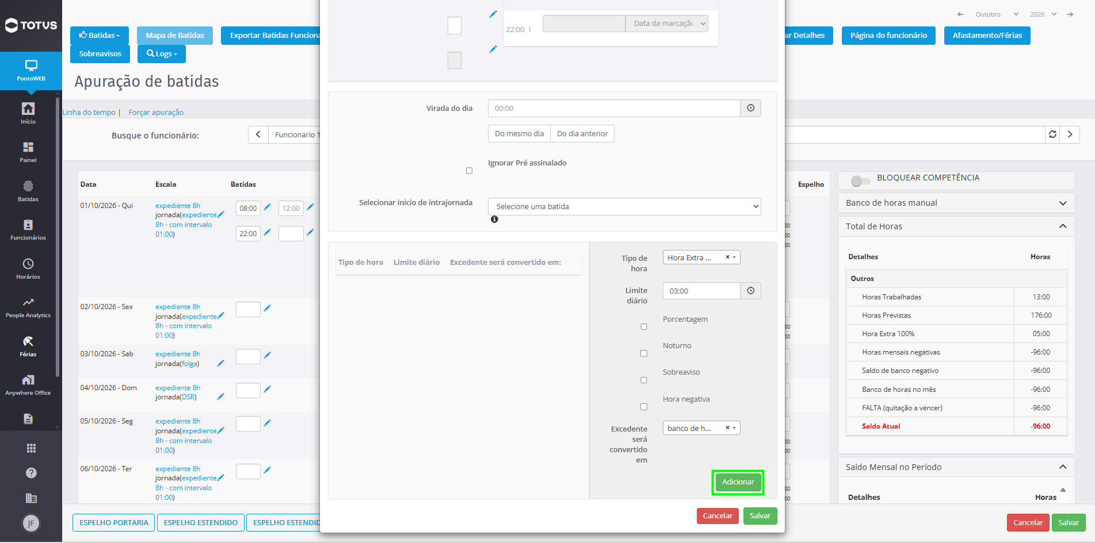The height and width of the screenshot is (543, 1095).
Task: Collapse the Total de Horas panel
Action: click(1063, 226)
